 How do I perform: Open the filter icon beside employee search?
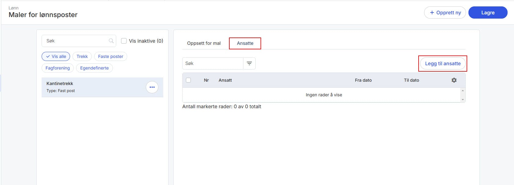249,63
